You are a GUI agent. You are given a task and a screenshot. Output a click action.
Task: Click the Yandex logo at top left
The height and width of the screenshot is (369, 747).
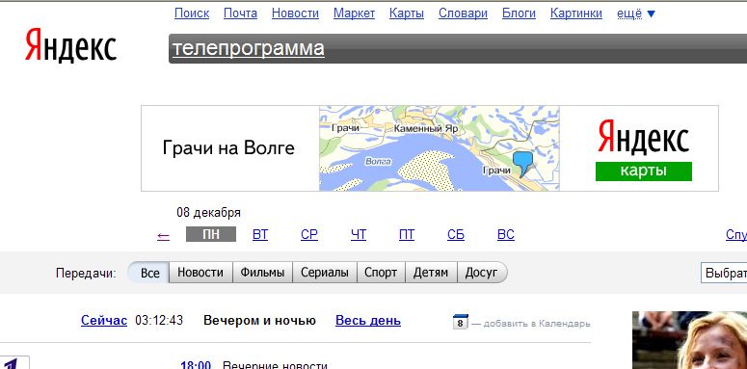pyautogui.click(x=70, y=44)
